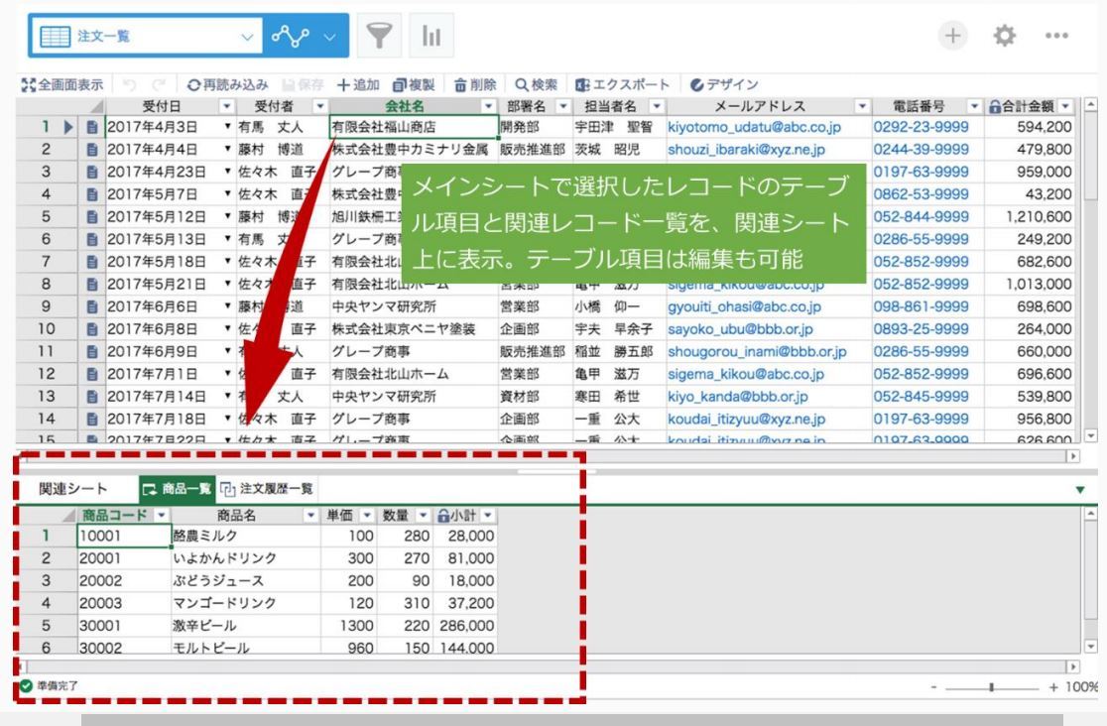Image resolution: width=1107 pixels, height=726 pixels.
Task: Open the record detail icon in row 2
Action: coord(92,147)
